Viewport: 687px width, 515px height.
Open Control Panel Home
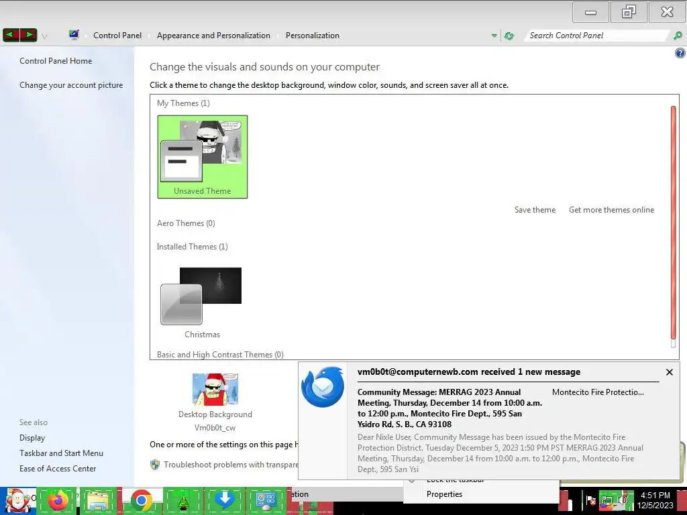click(56, 61)
